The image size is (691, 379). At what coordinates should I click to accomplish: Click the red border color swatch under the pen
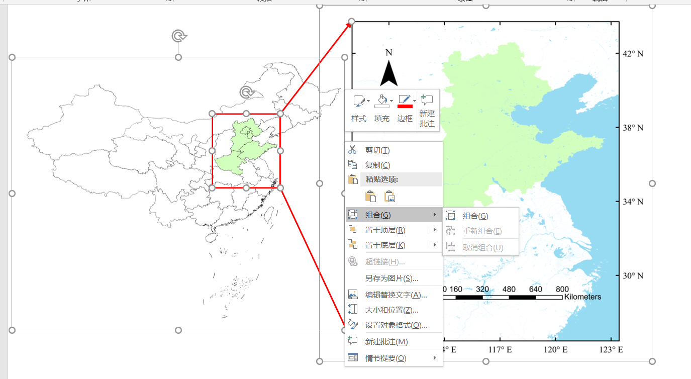coord(405,106)
